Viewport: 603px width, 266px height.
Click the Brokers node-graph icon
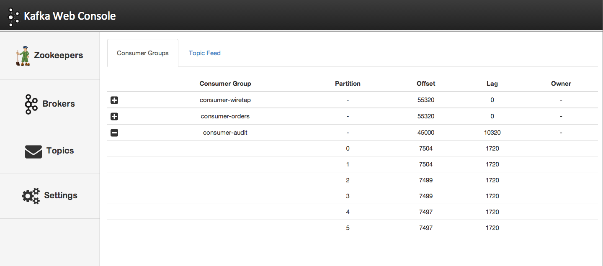[31, 104]
